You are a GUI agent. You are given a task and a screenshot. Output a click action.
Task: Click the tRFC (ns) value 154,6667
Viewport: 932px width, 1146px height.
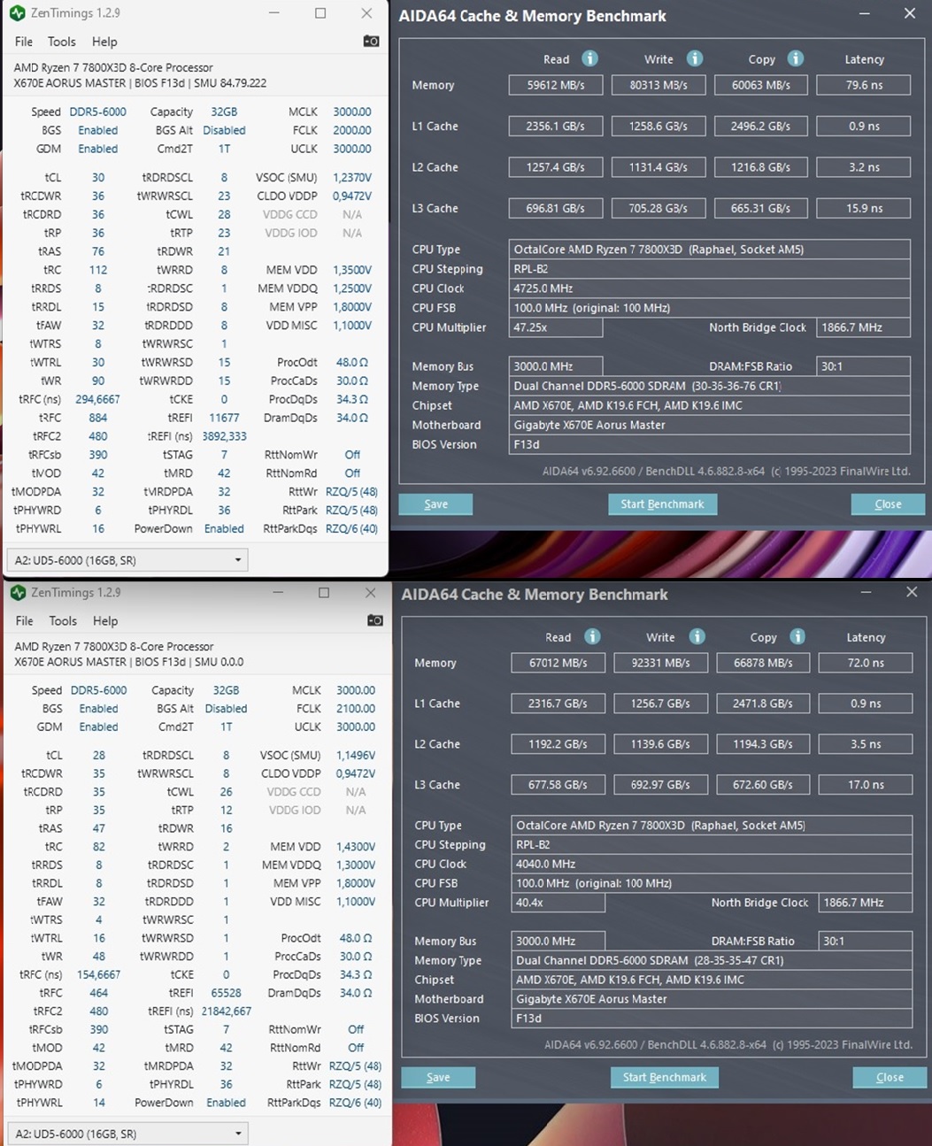pos(98,974)
